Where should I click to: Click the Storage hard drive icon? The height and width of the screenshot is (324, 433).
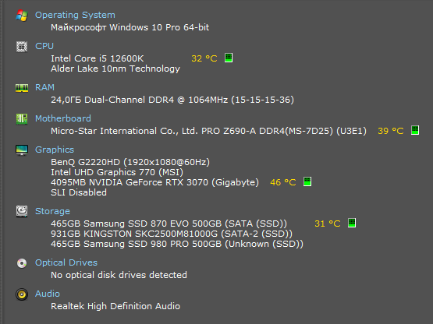[x=22, y=212]
